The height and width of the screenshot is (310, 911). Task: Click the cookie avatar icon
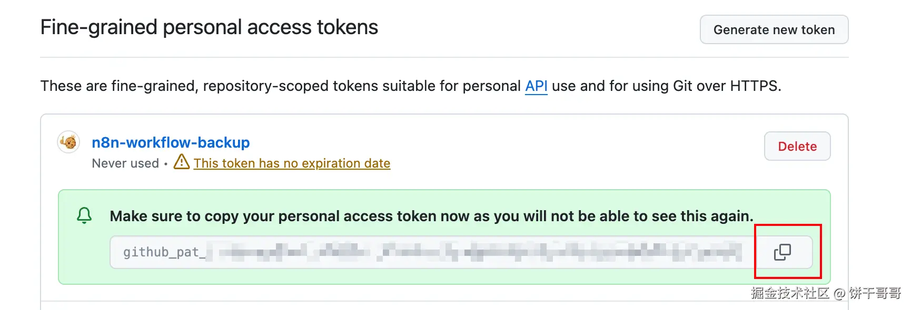(68, 142)
